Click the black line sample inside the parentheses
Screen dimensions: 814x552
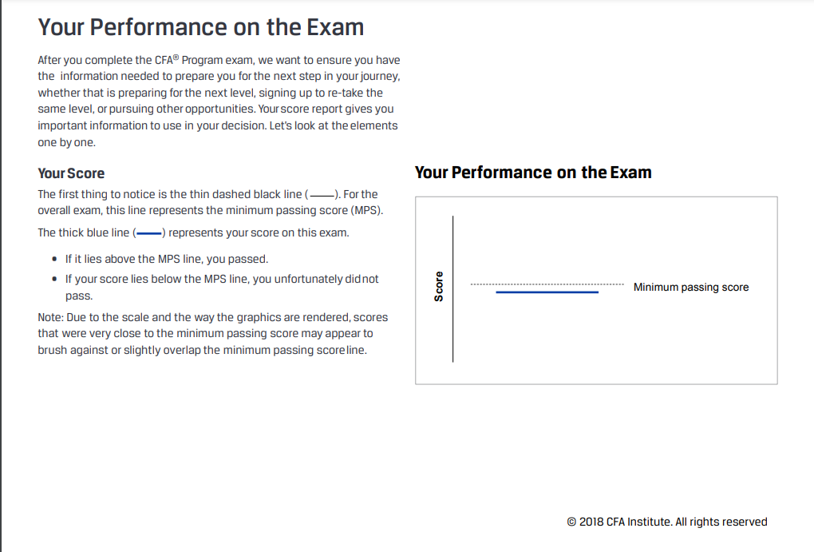tap(322, 195)
